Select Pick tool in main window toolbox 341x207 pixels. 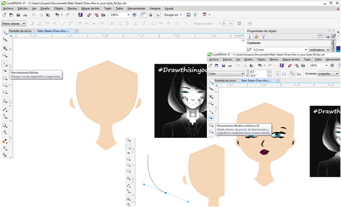5,33
